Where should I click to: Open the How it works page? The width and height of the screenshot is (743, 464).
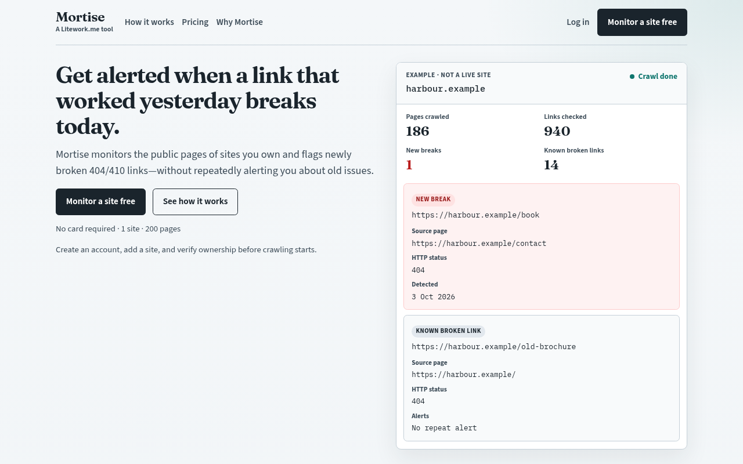tap(149, 22)
